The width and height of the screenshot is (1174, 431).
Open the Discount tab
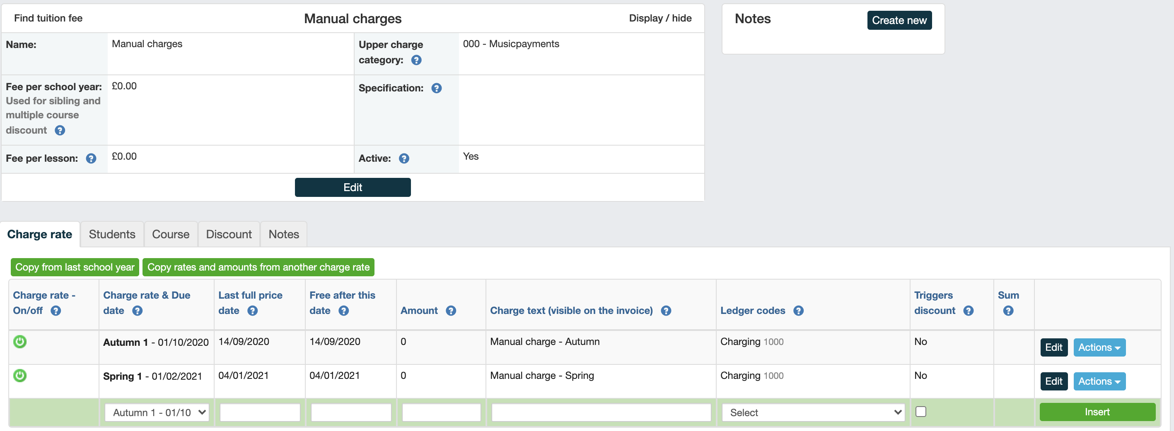[x=228, y=234]
